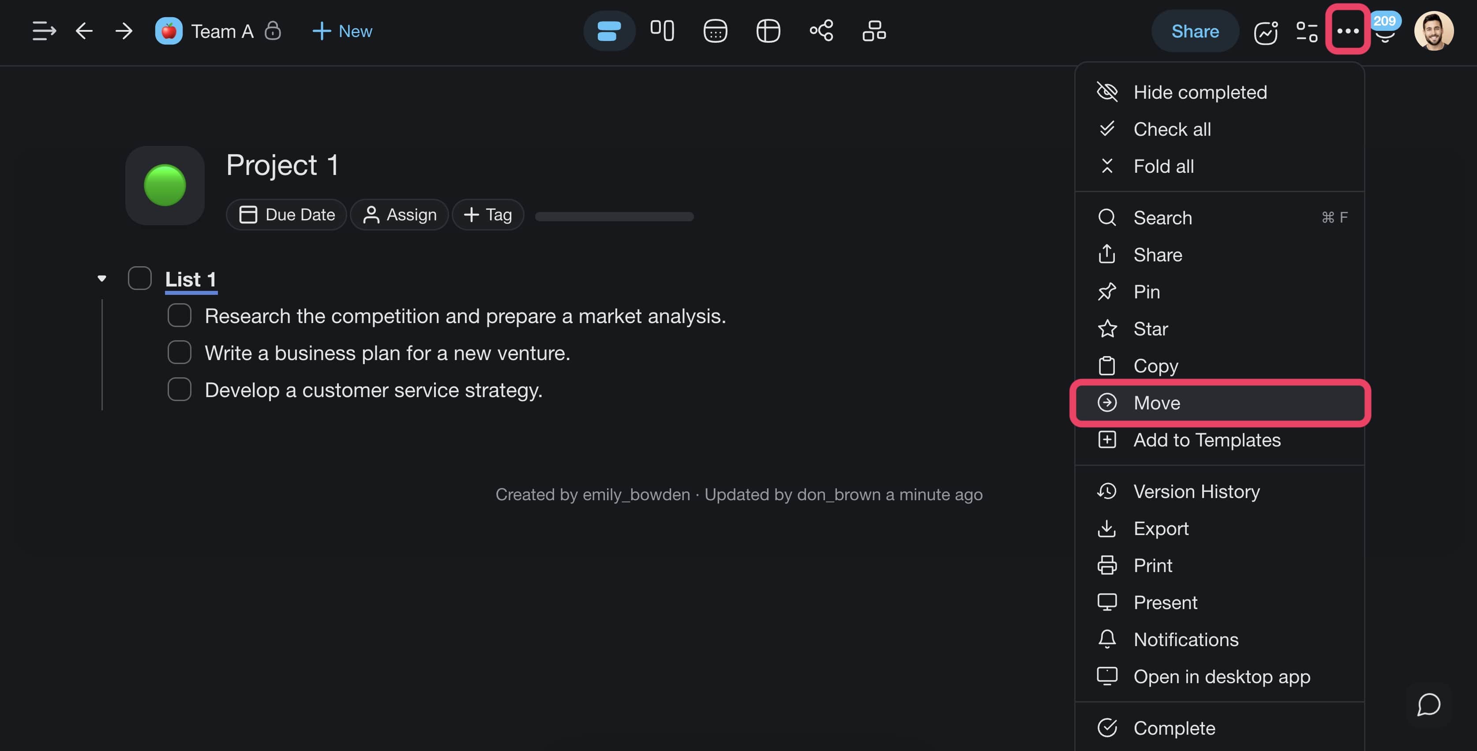
Task: Open the mind map view icon
Action: (x=821, y=31)
